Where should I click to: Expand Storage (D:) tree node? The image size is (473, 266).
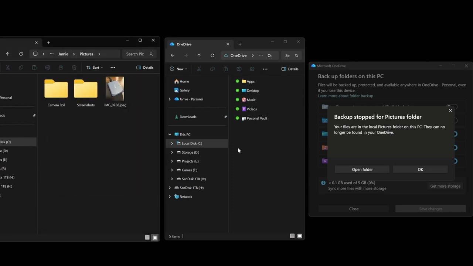(x=172, y=152)
